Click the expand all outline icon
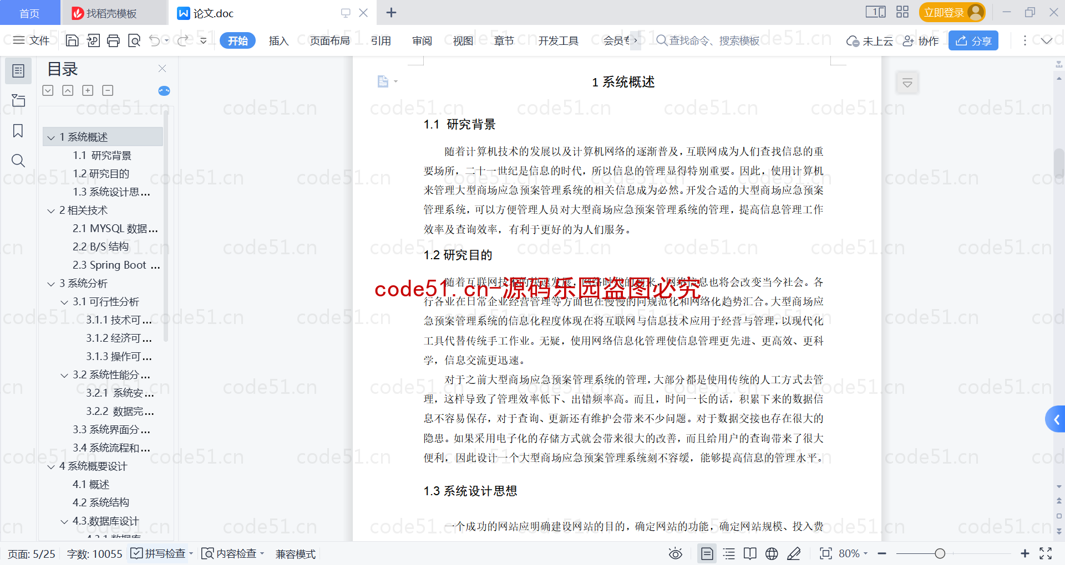 48,90
